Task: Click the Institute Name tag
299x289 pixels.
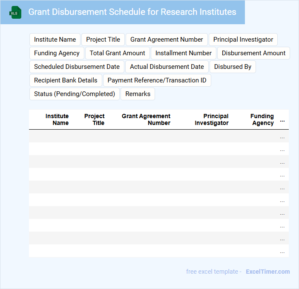Action: tap(55, 40)
